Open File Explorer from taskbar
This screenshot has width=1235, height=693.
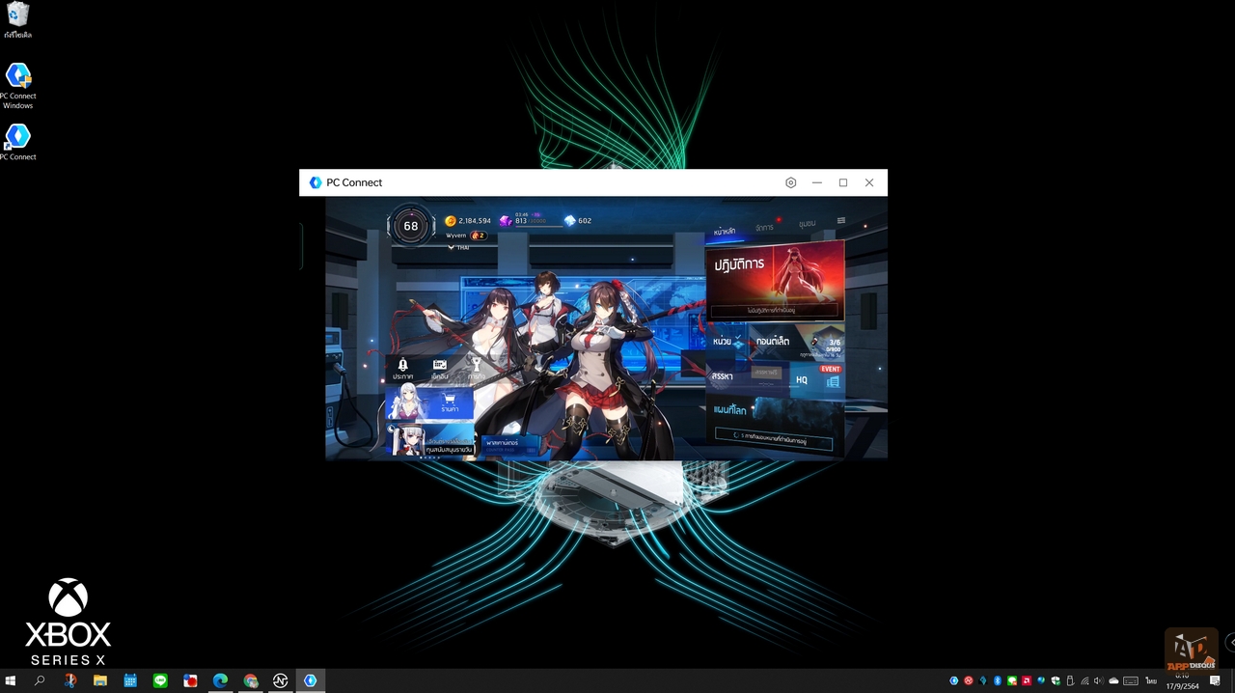[x=99, y=680]
